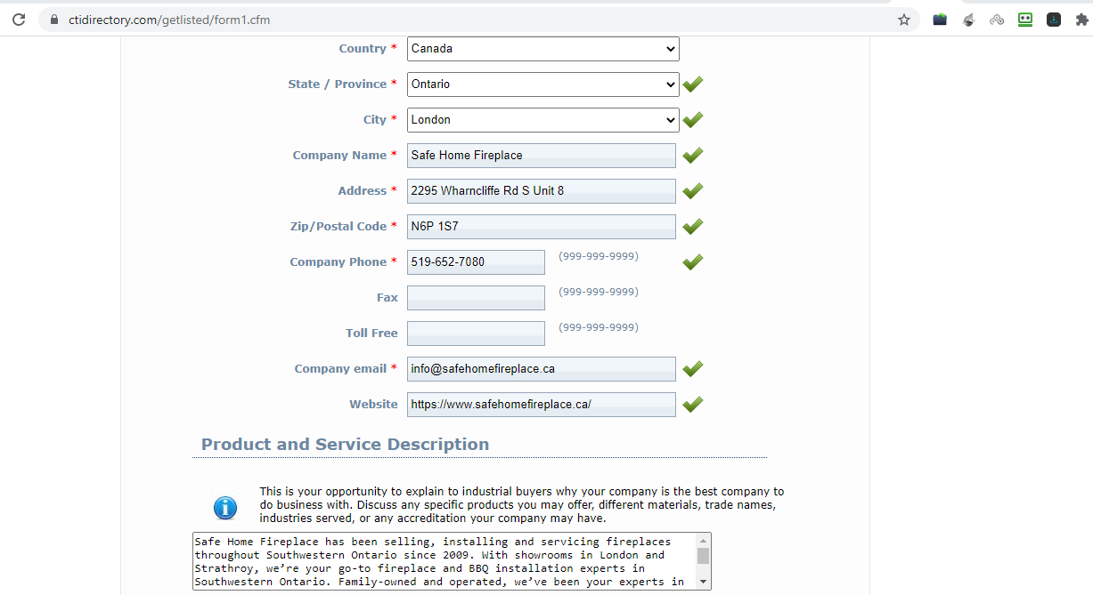Click the site lock icon in the address bar

(x=54, y=20)
